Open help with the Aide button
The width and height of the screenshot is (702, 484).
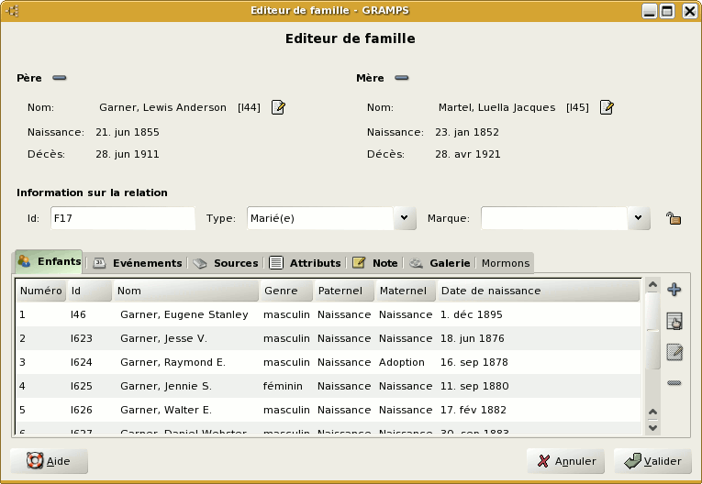click(x=50, y=461)
